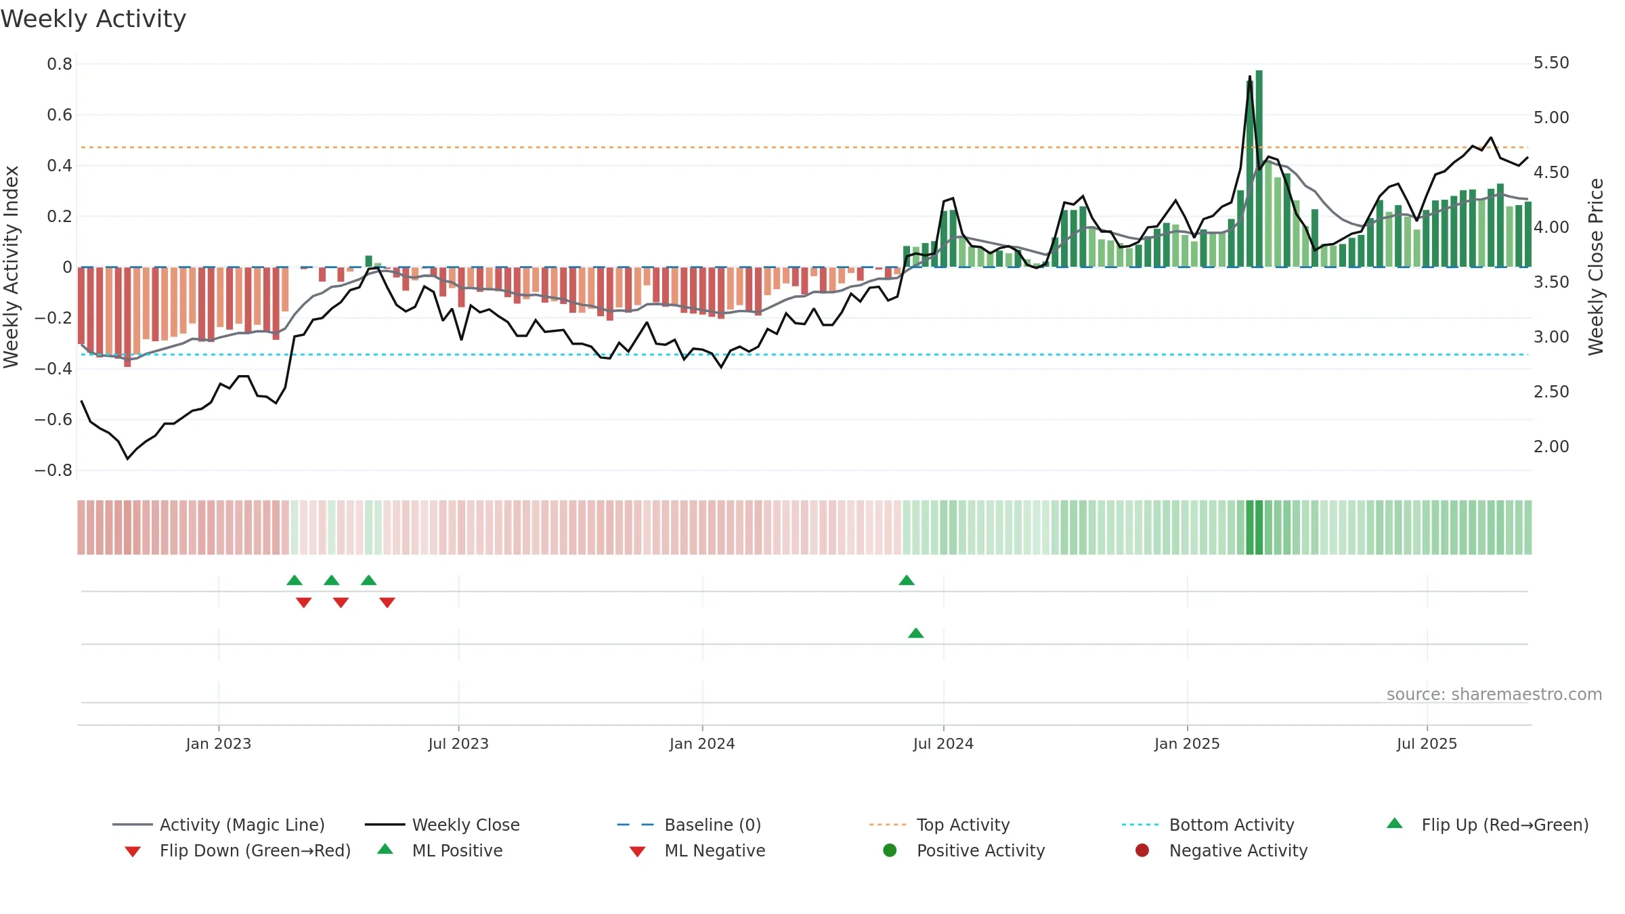Click the first green flip-up marker in early 2023
1625x914 pixels.
(295, 580)
